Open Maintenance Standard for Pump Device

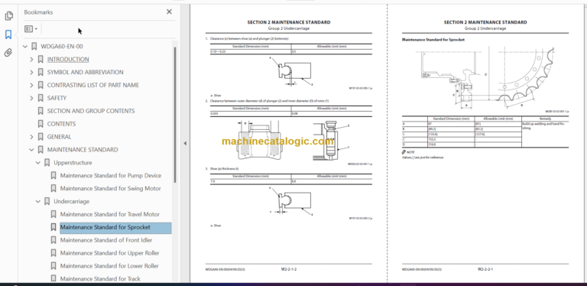pyautogui.click(x=111, y=176)
